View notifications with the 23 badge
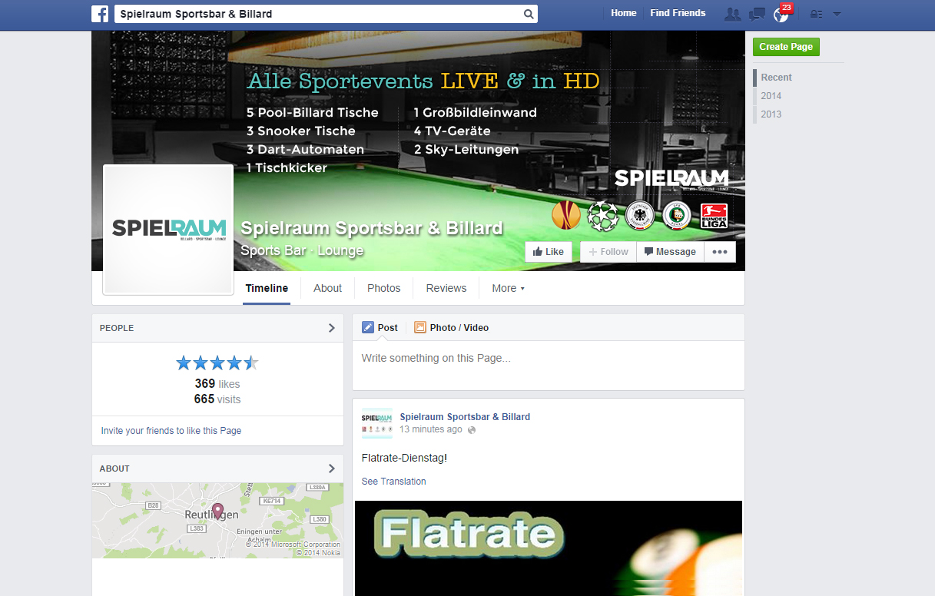 780,14
